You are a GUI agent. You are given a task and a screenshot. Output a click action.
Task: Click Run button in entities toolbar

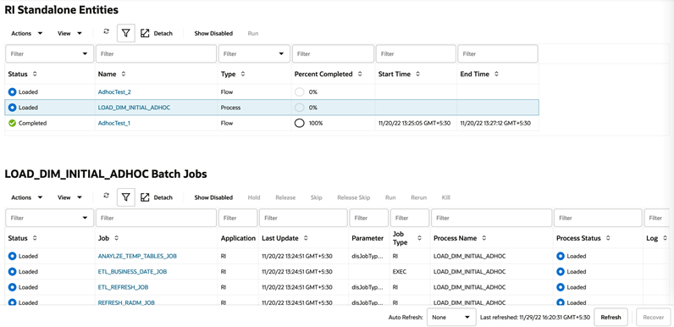(x=252, y=33)
